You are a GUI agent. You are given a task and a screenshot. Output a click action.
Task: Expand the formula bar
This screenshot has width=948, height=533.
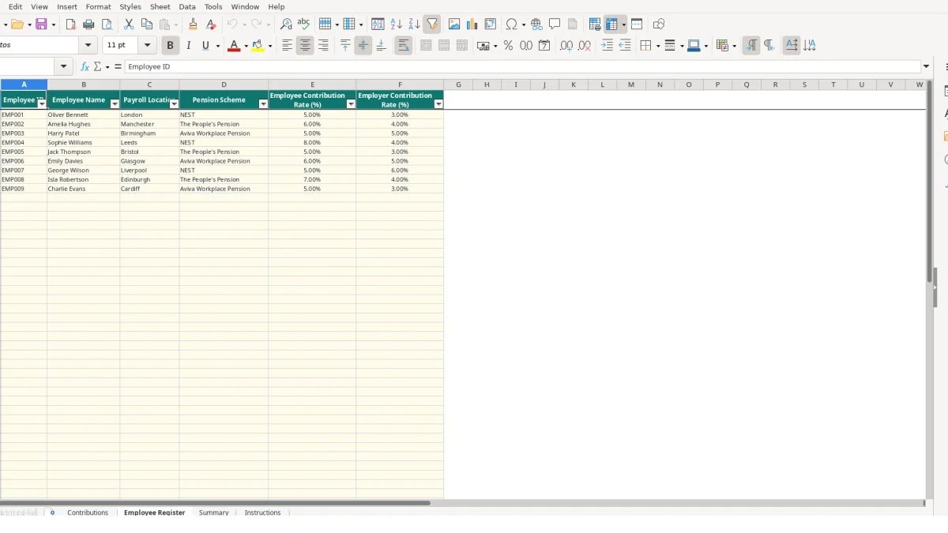tap(927, 67)
